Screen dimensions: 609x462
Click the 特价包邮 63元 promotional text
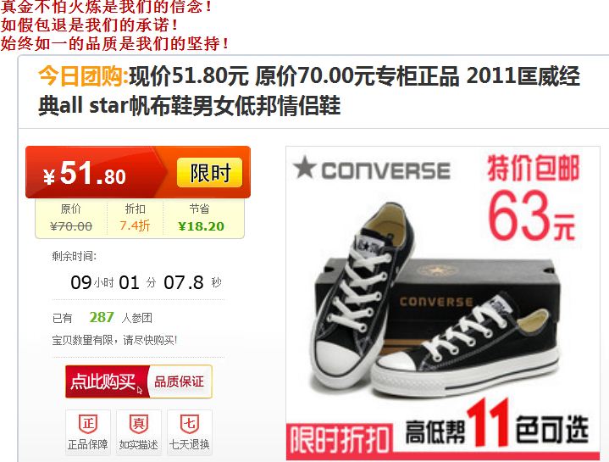533,198
